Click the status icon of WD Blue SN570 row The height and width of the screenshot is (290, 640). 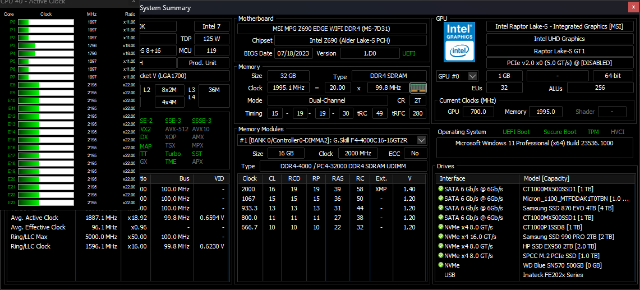pyautogui.click(x=441, y=265)
